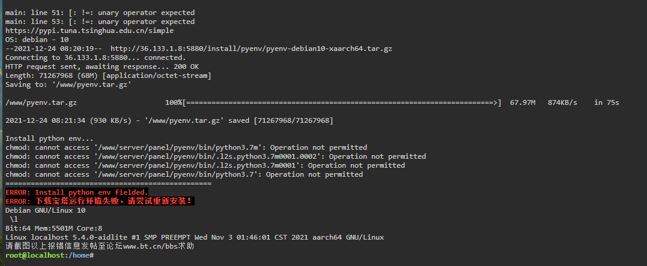Click the 'main: line 51' unary operator error
Viewport: 647px width, 266px height.
coord(100,13)
